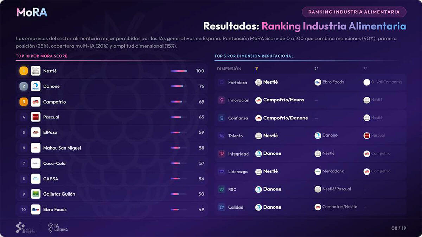
Task: Click the MoRA logo title
Action: pyautogui.click(x=32, y=12)
